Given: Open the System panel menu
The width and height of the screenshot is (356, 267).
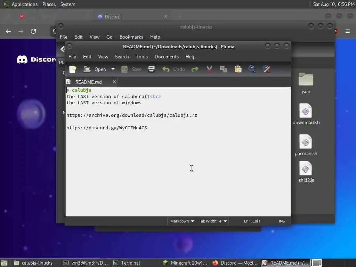Looking at the screenshot, I should pyautogui.click(x=68, y=4).
